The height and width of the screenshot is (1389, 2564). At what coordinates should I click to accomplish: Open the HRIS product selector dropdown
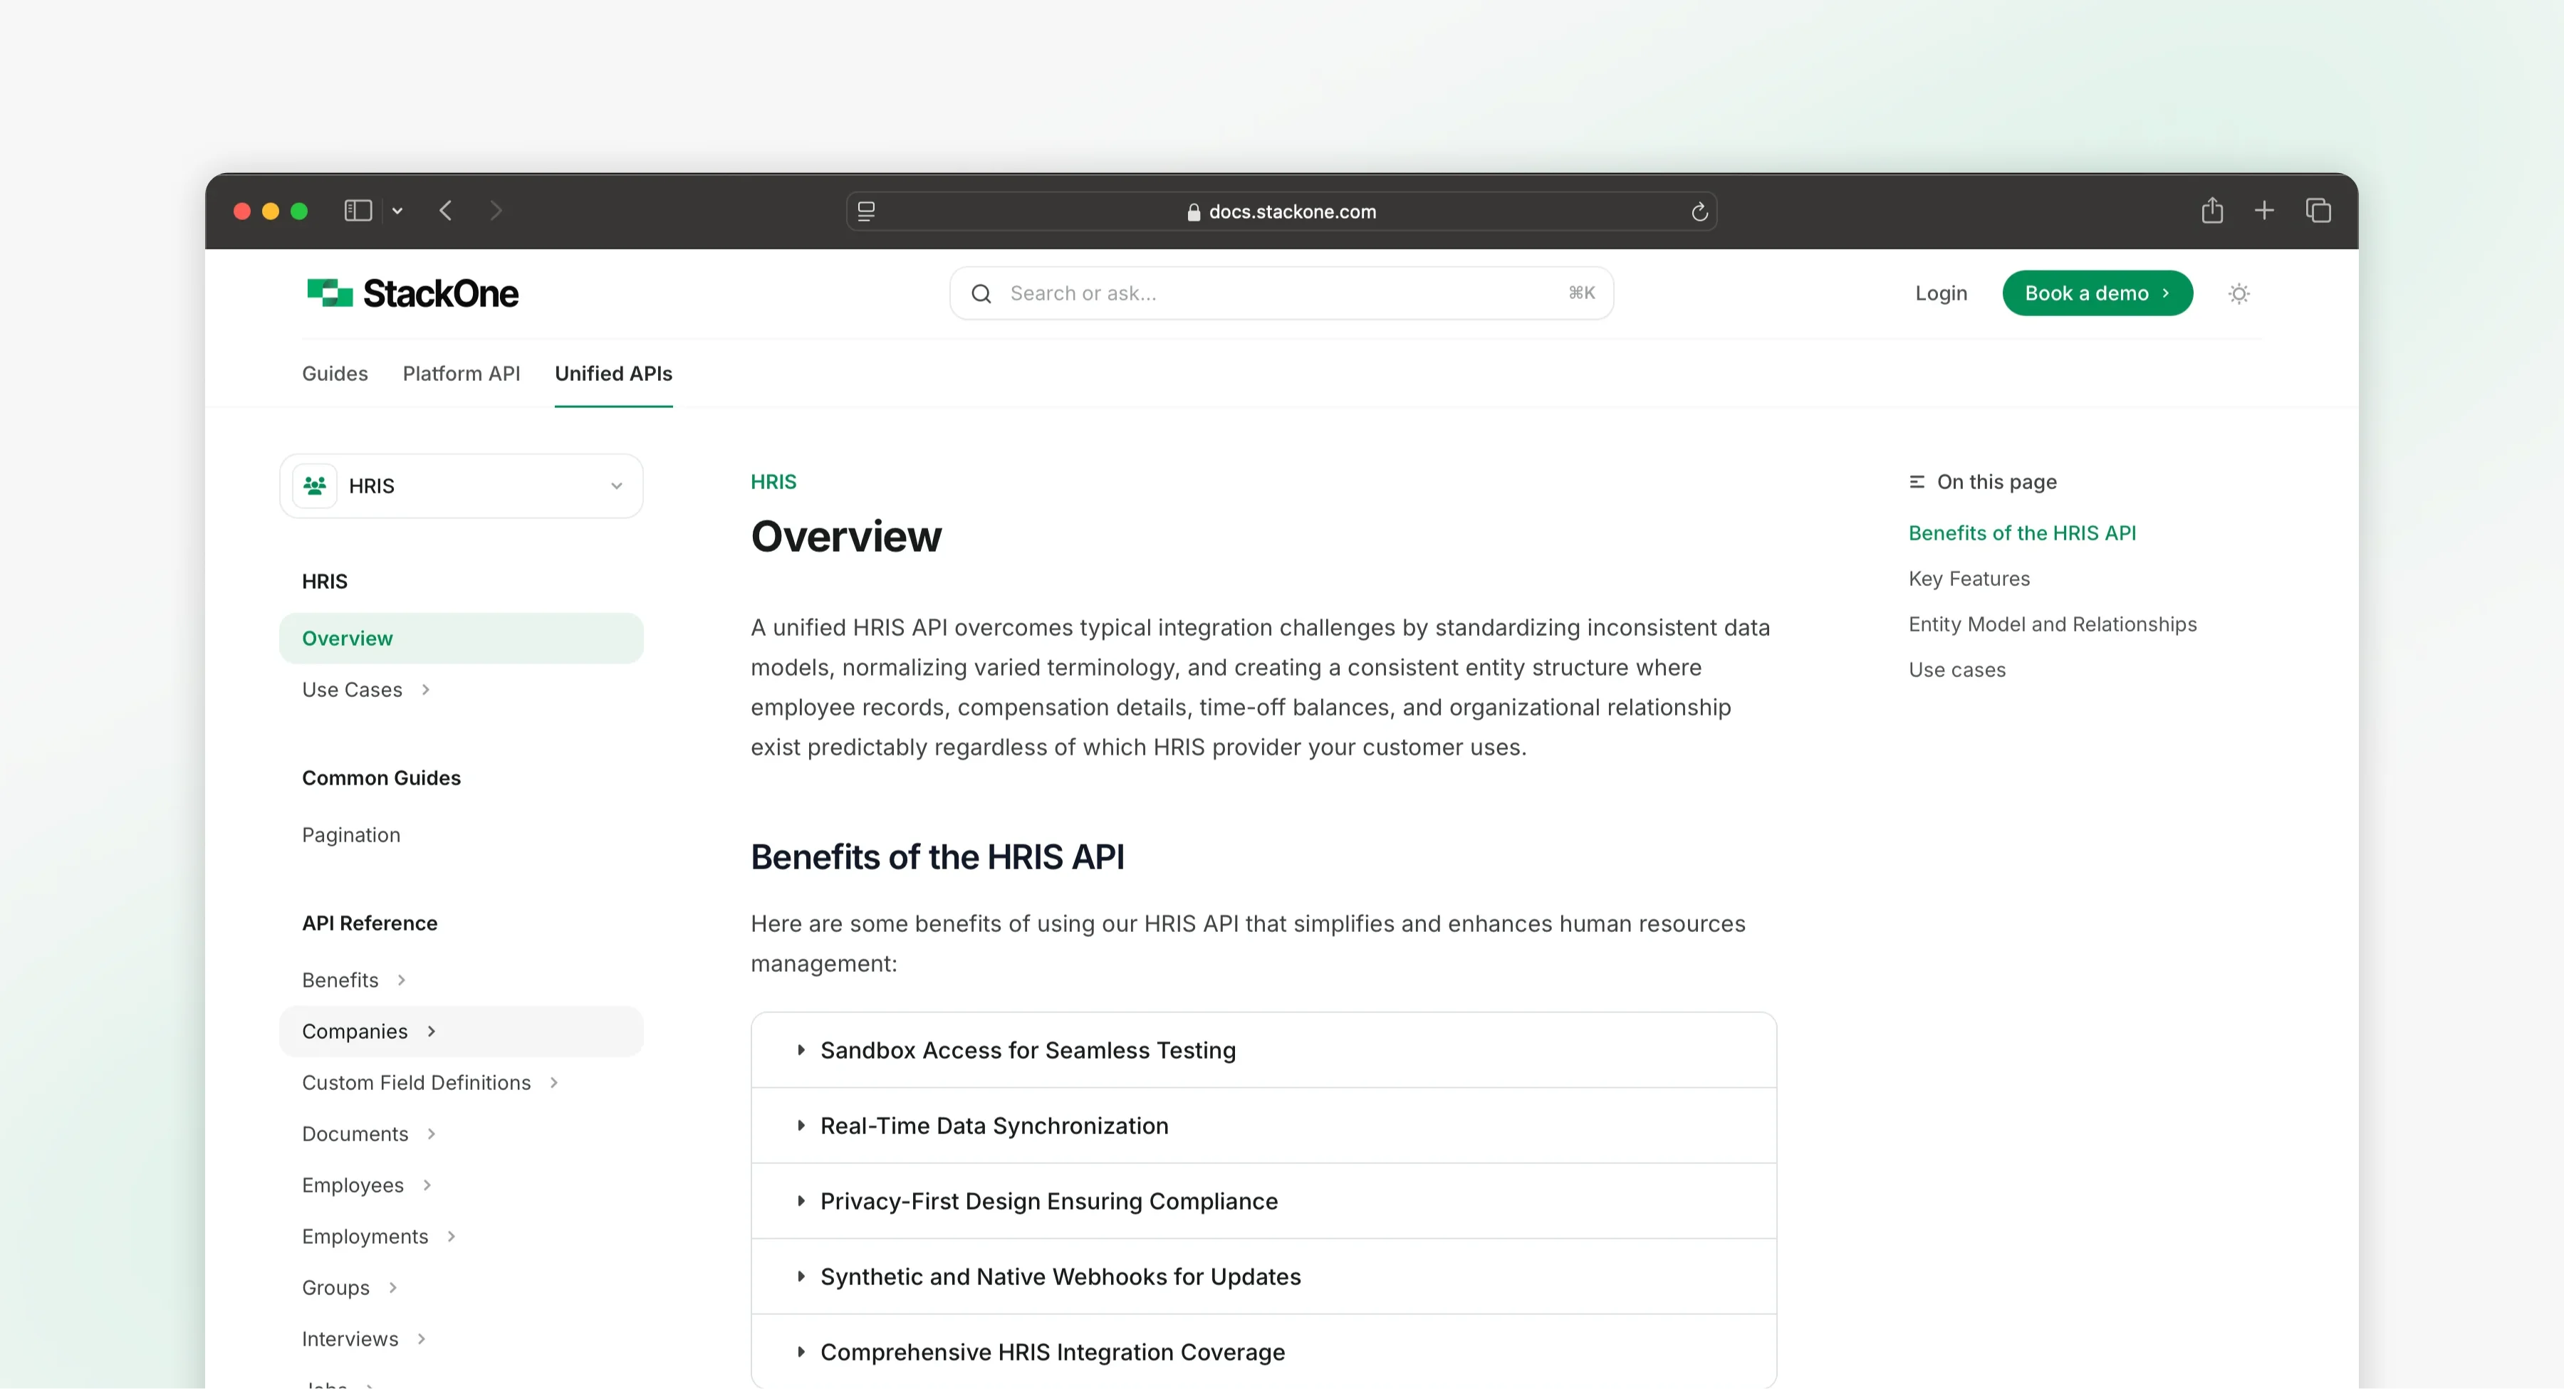616,486
